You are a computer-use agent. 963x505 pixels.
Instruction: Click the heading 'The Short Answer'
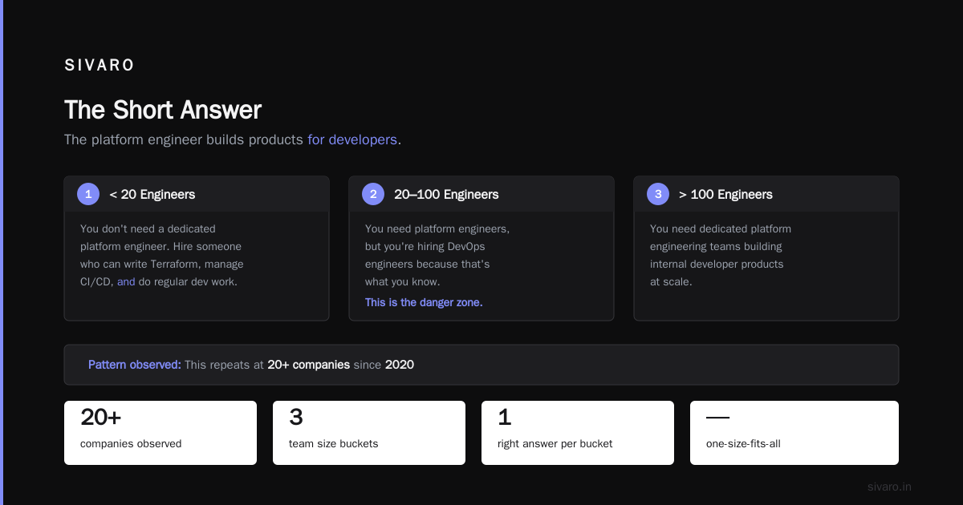(x=163, y=110)
